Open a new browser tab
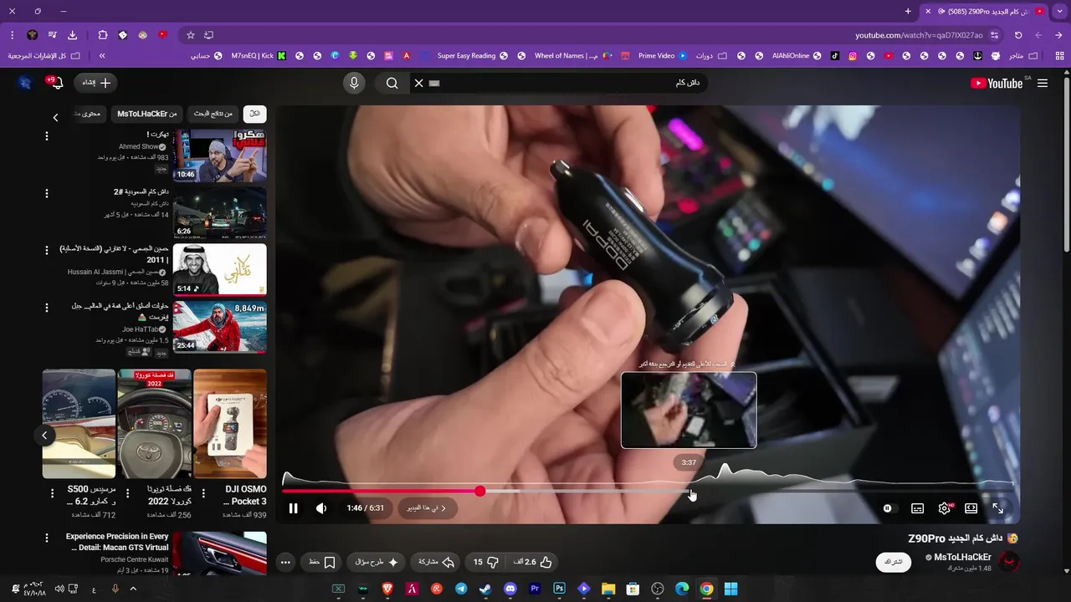1071x602 pixels. [908, 11]
